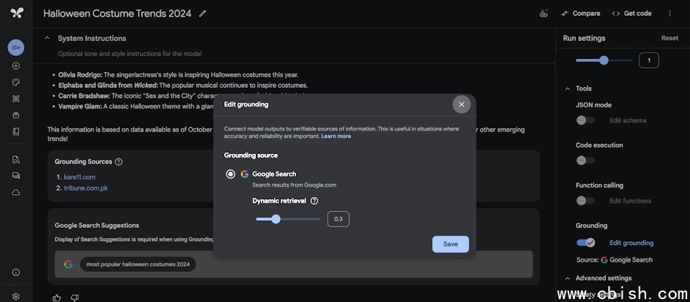Click the Save button in the dialog
The width and height of the screenshot is (690, 302).
point(450,244)
